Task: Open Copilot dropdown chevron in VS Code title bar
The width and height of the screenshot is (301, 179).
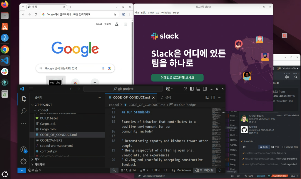Action: pyautogui.click(x=172, y=89)
